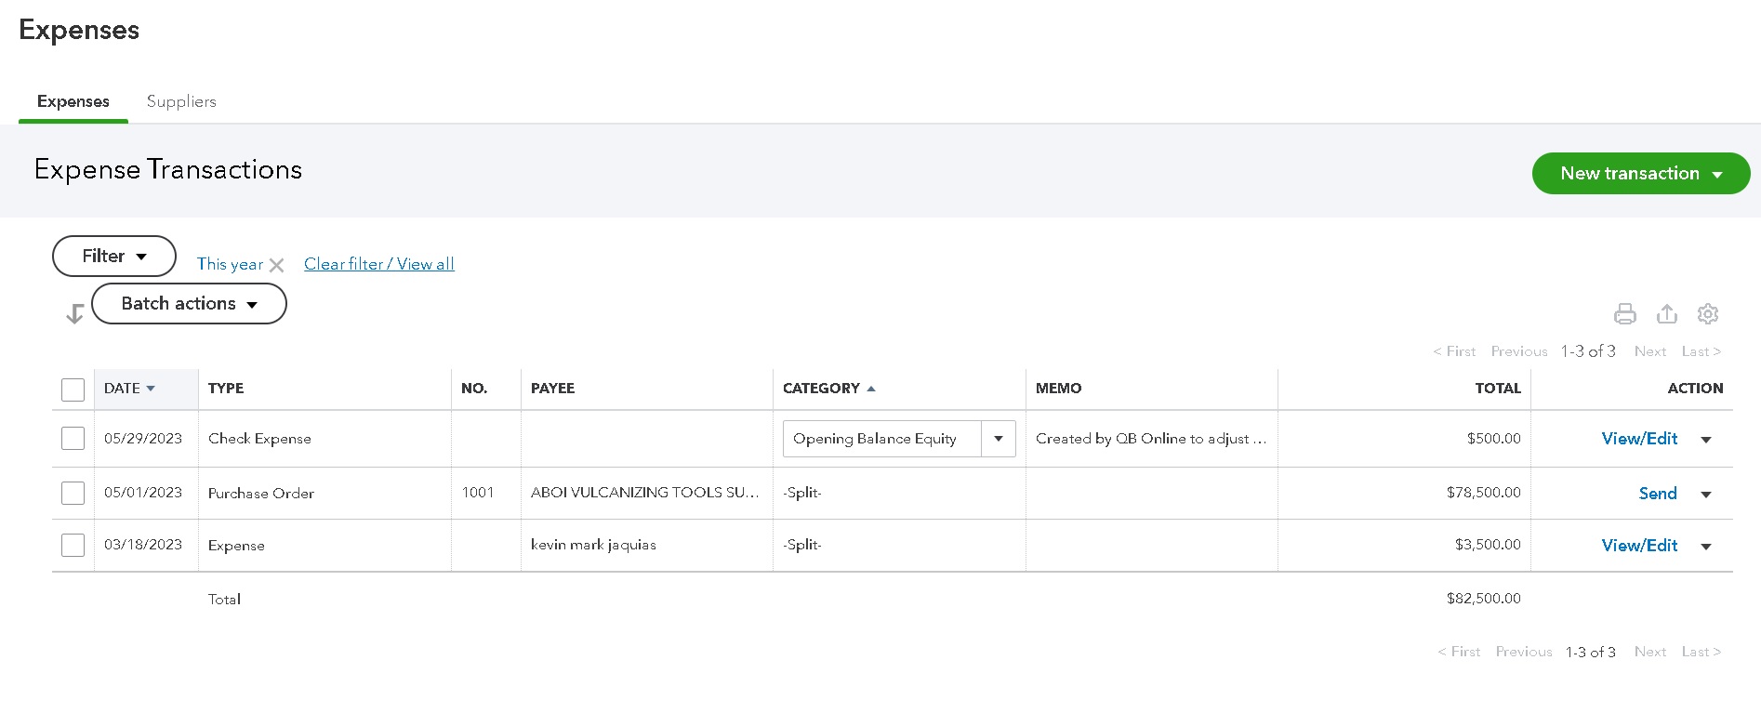This screenshot has width=1761, height=713.
Task: Open the Filter dropdown
Action: [x=113, y=256]
